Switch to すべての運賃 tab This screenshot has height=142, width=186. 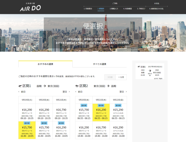click(x=100, y=64)
